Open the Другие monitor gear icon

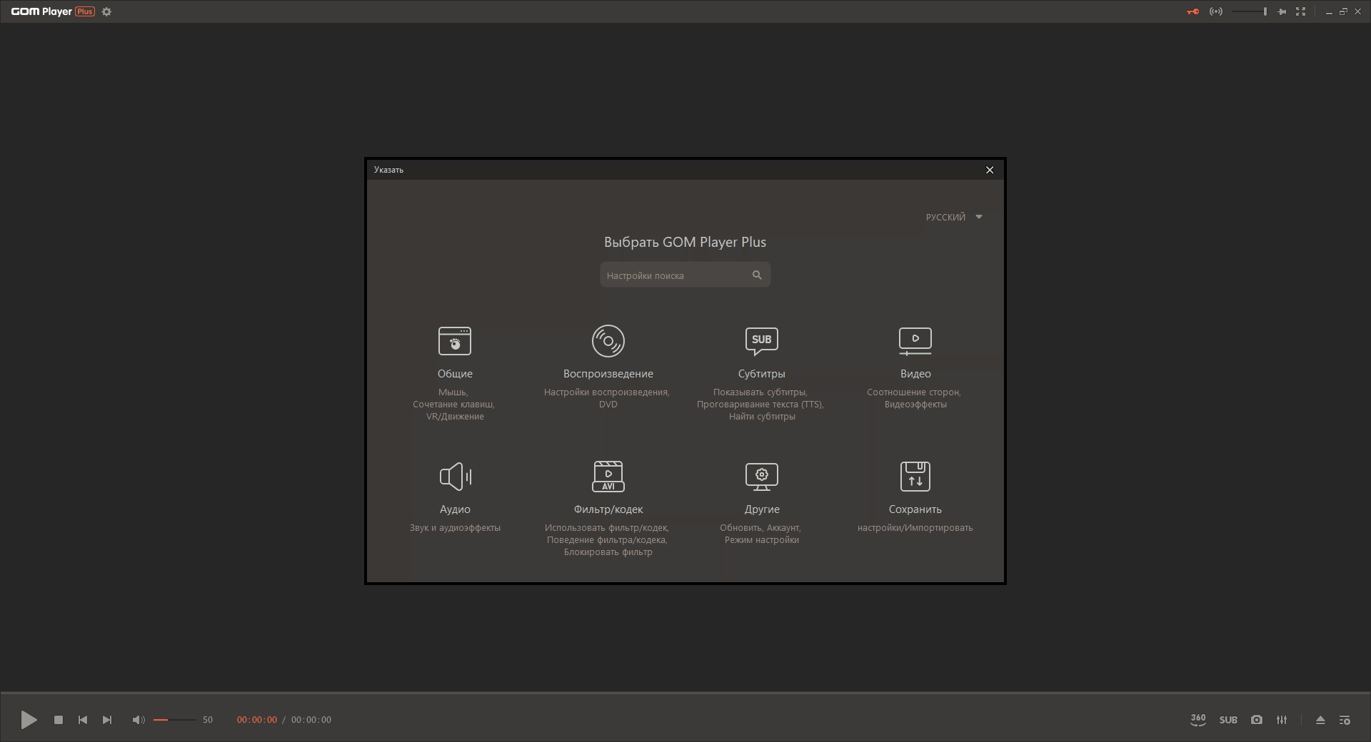(762, 477)
